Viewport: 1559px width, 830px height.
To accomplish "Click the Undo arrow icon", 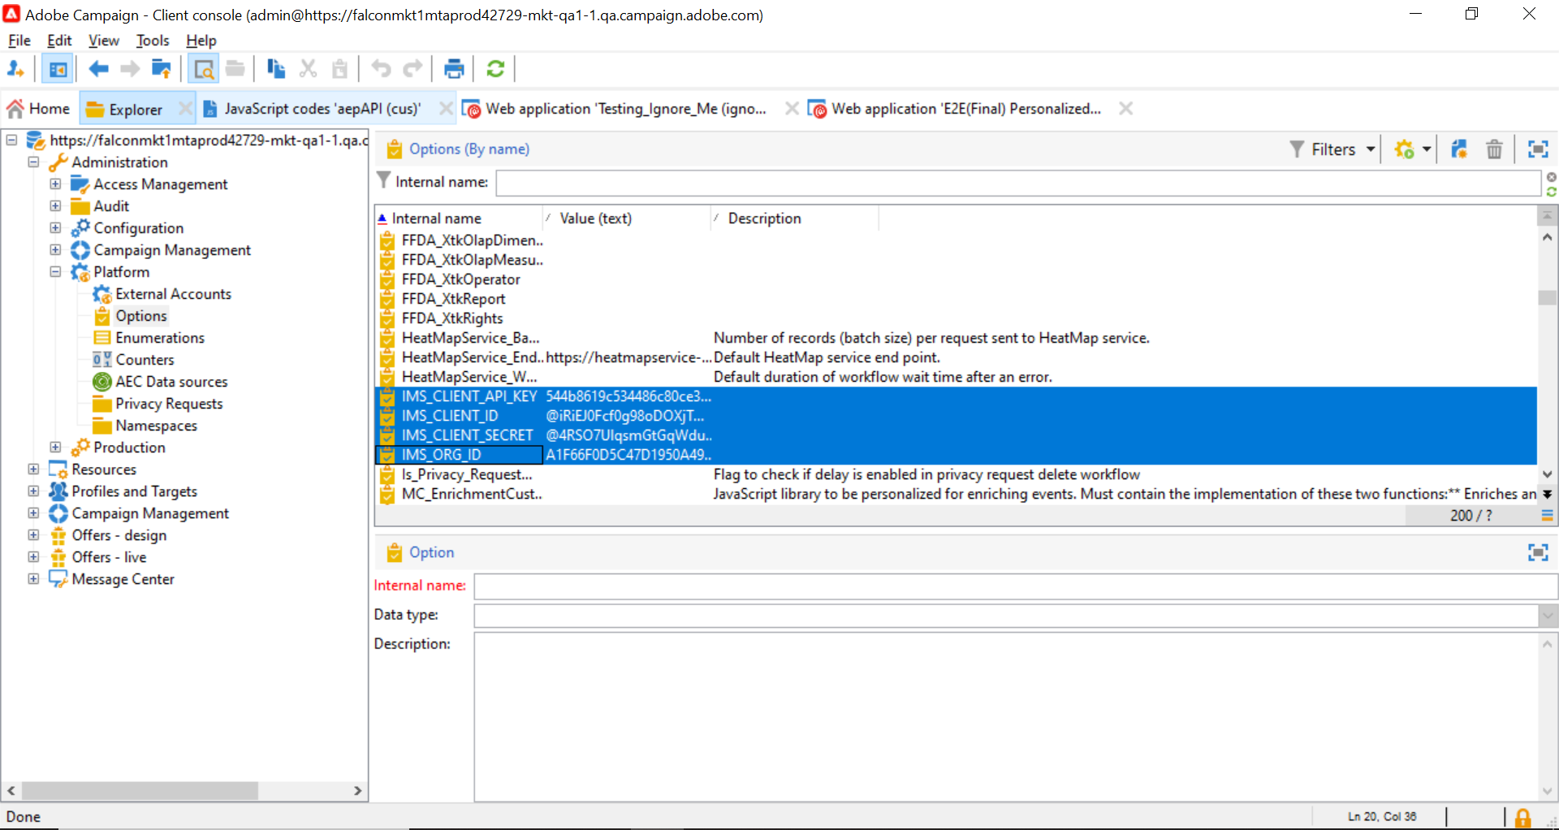I will (x=381, y=69).
